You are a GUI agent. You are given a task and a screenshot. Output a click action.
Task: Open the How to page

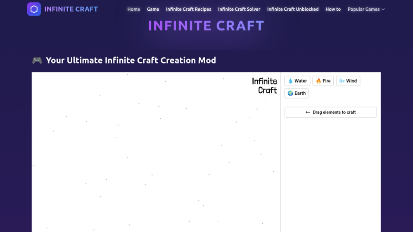click(x=333, y=9)
